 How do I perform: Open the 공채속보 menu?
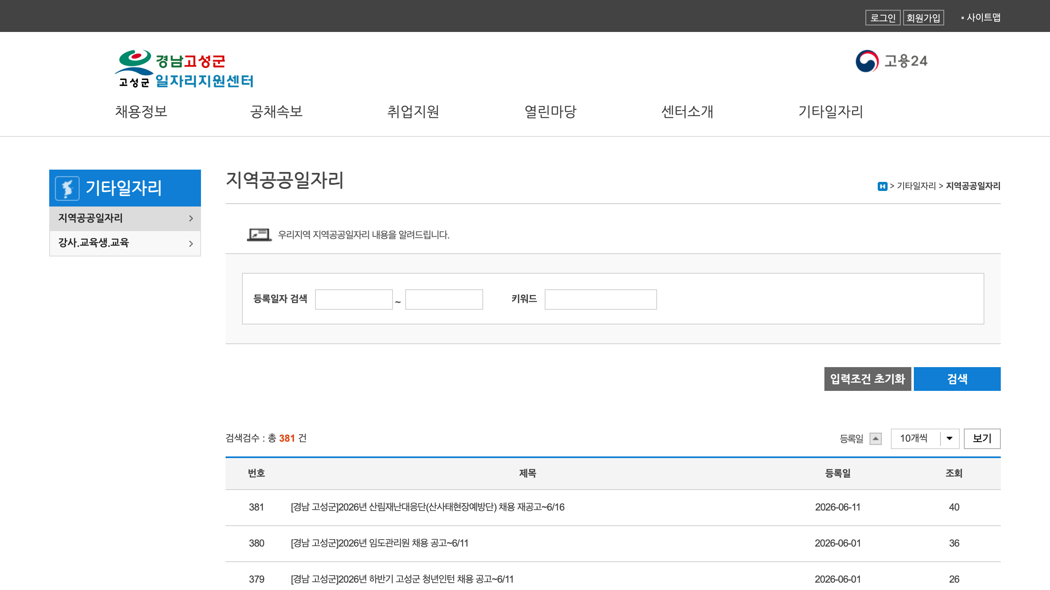[276, 111]
